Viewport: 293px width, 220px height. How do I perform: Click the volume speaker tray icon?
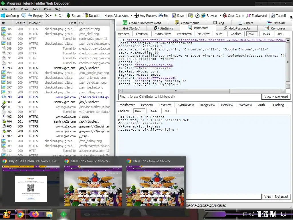tap(252, 214)
